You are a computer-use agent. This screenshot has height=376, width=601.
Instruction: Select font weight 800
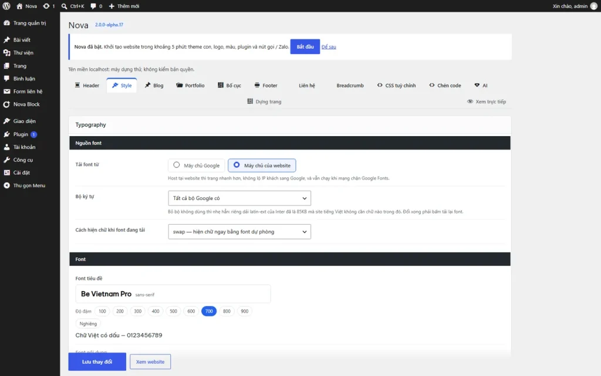tap(227, 311)
